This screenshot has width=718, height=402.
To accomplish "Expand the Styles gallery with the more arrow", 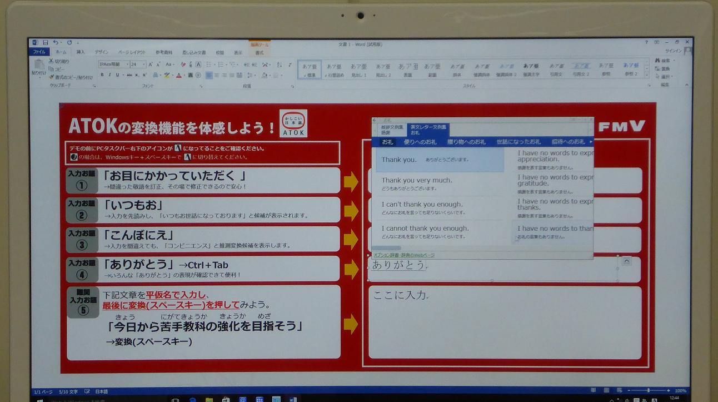I will pos(646,76).
